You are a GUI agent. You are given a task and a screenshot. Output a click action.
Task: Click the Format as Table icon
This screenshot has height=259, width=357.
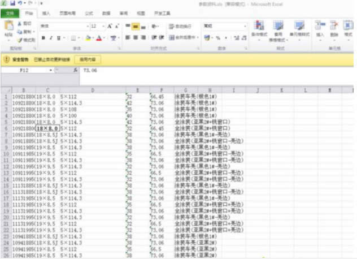278,29
